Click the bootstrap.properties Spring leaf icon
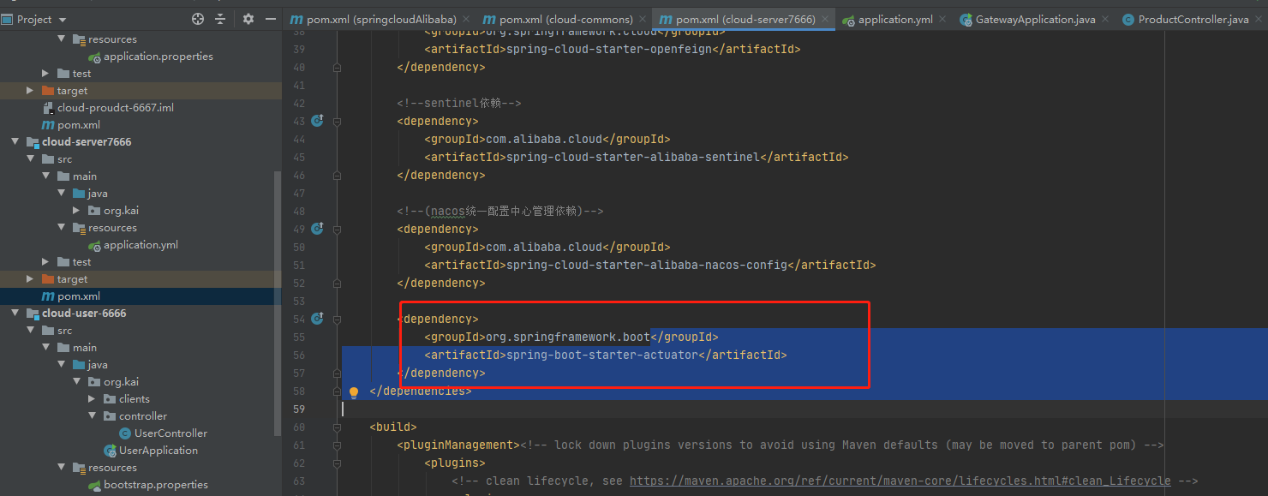Image resolution: width=1268 pixels, height=496 pixels. [95, 485]
